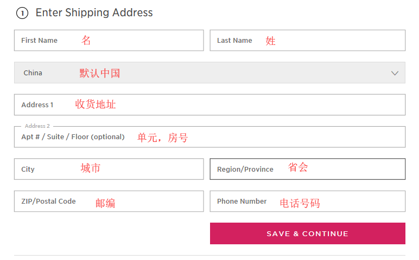Click the red 单元，房号 annotation
The image size is (419, 260).
[162, 138]
